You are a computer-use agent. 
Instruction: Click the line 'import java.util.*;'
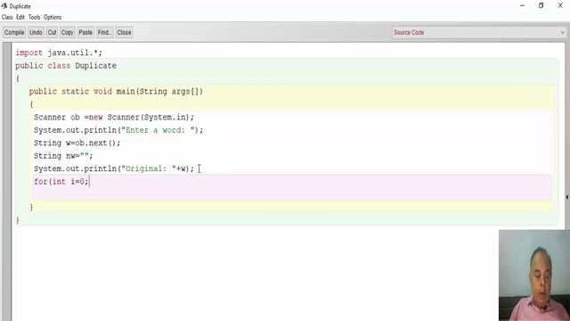pyautogui.click(x=59, y=53)
